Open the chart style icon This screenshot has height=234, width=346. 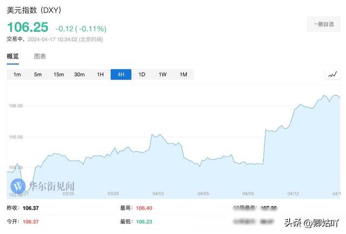click(332, 75)
